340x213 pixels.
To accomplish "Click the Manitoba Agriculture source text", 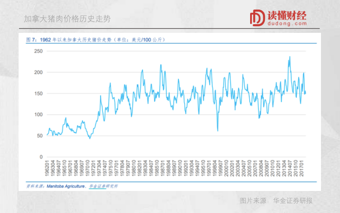I will coord(64,186).
